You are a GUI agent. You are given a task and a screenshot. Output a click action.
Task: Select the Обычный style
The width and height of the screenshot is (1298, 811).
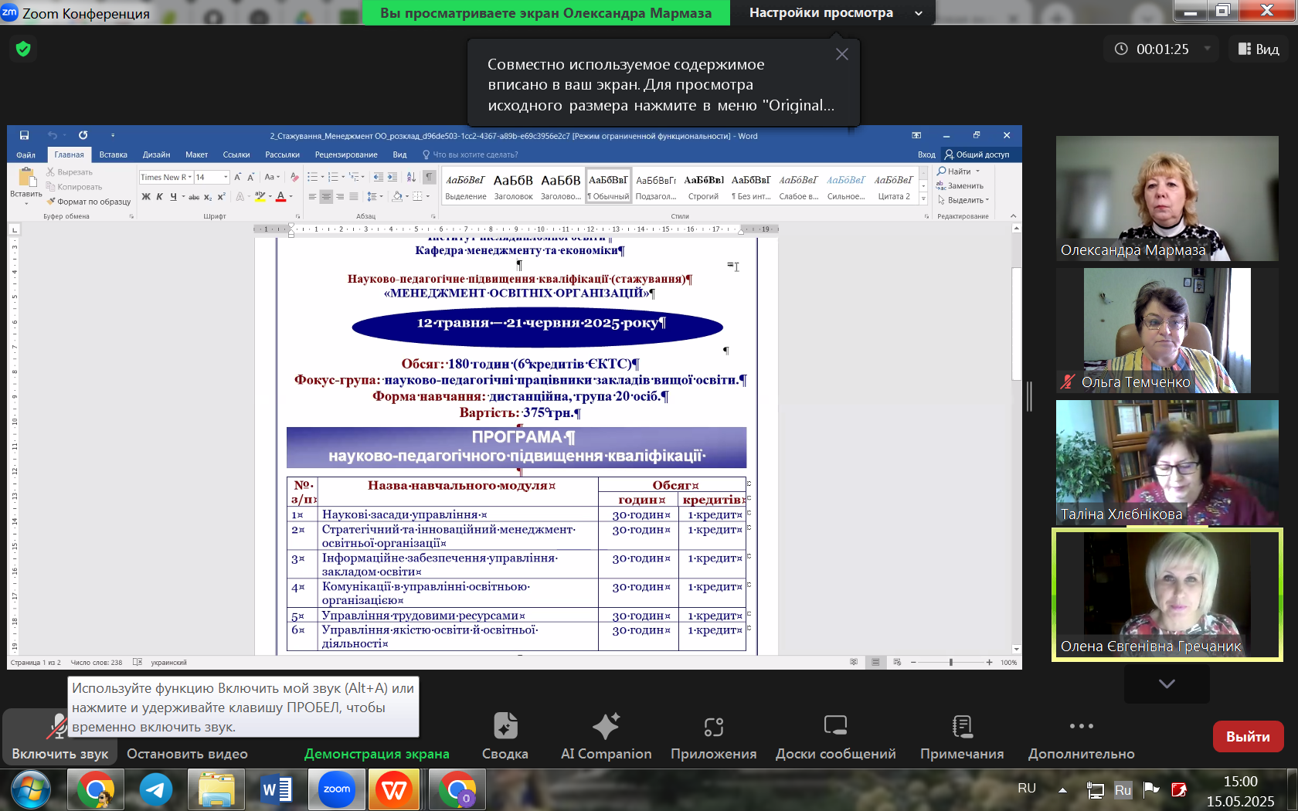[x=609, y=186]
